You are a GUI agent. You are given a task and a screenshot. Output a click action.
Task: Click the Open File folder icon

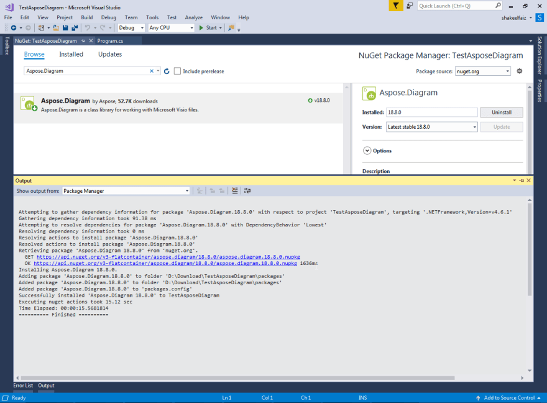pyautogui.click(x=56, y=27)
